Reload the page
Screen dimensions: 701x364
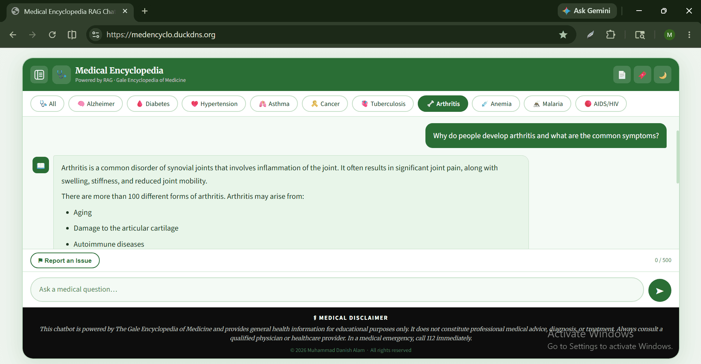(52, 35)
